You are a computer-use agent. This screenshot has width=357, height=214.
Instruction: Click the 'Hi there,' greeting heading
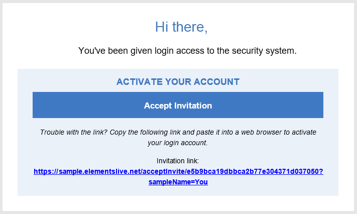(181, 27)
